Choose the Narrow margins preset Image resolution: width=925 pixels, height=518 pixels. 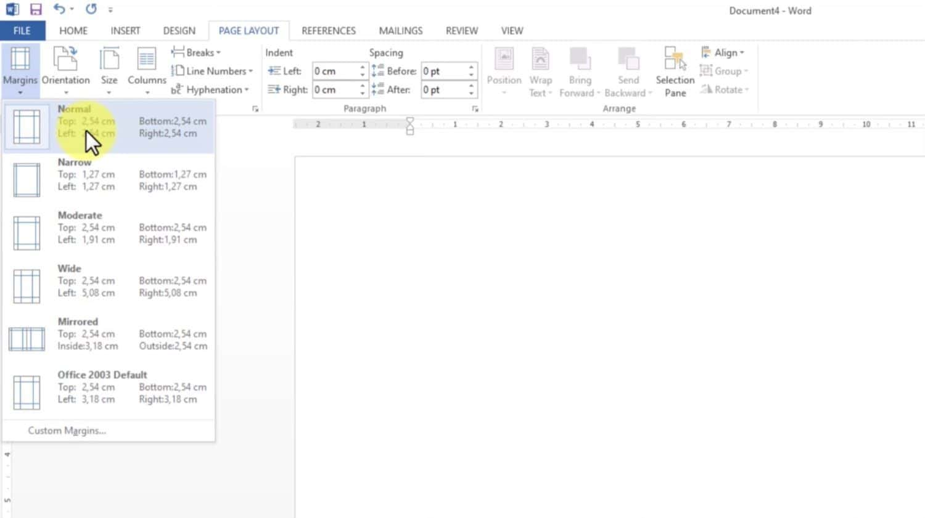click(x=109, y=180)
